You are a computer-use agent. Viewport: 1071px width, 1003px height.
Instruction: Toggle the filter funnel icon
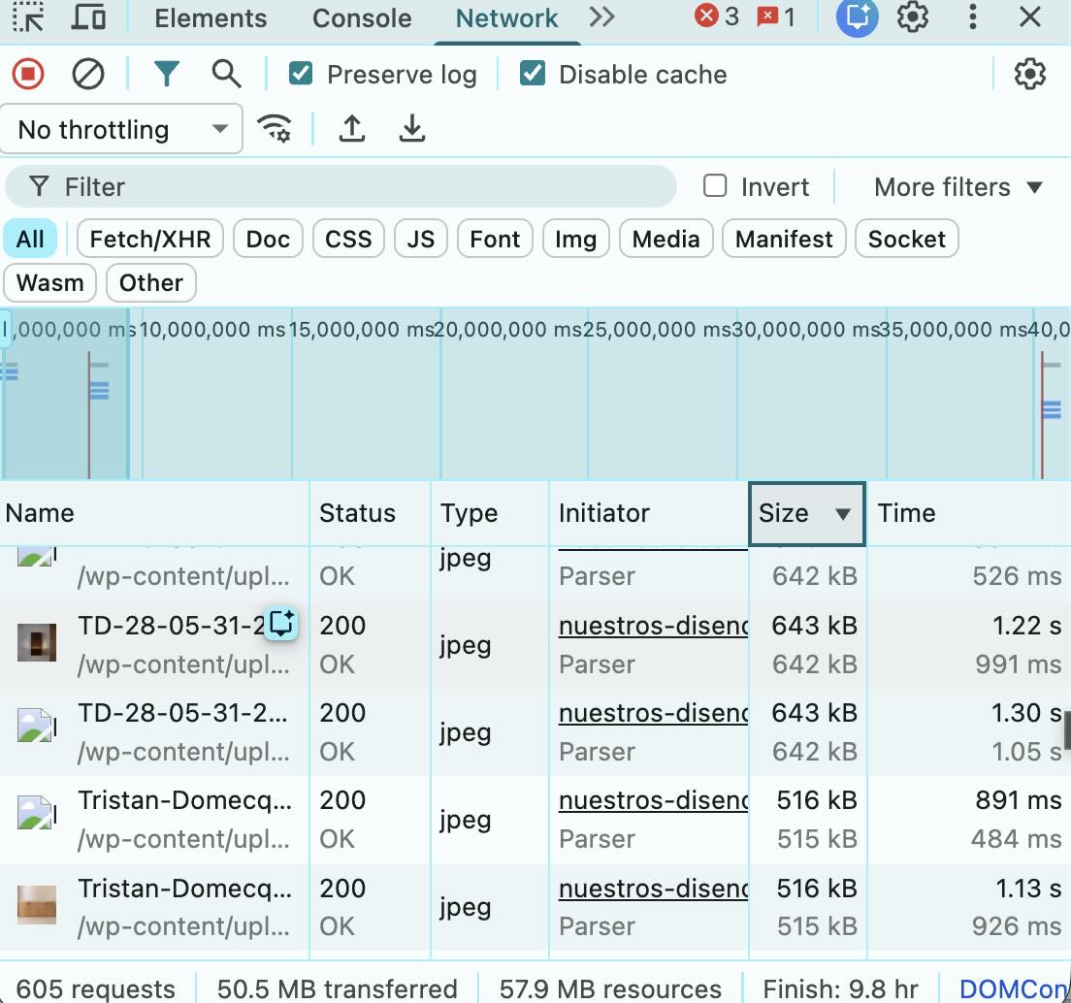[x=166, y=74]
